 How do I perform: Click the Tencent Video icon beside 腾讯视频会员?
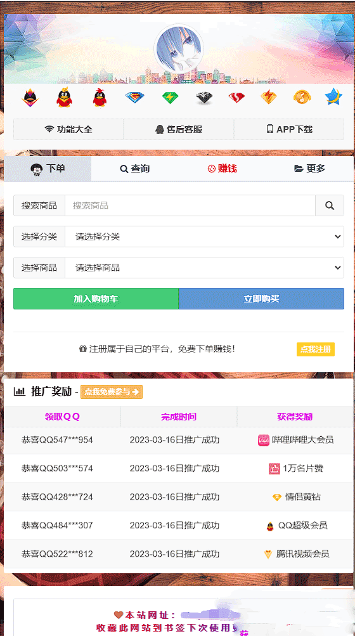[268, 554]
